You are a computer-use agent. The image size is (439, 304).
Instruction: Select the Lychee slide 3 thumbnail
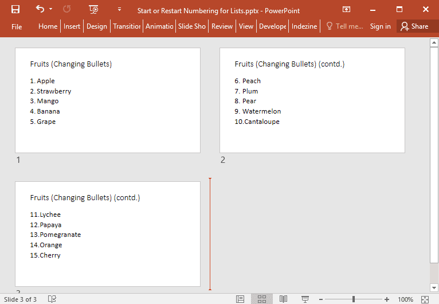tap(108, 233)
